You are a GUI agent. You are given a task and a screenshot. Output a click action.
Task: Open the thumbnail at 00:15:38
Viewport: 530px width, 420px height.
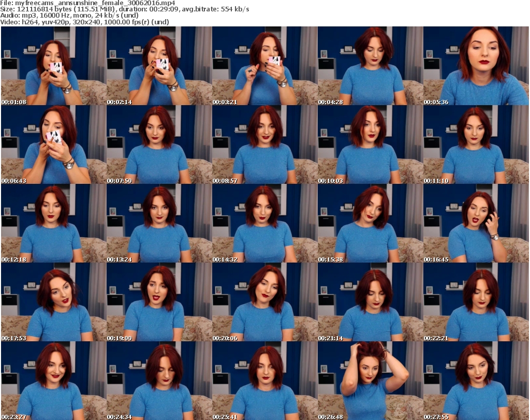point(371,224)
